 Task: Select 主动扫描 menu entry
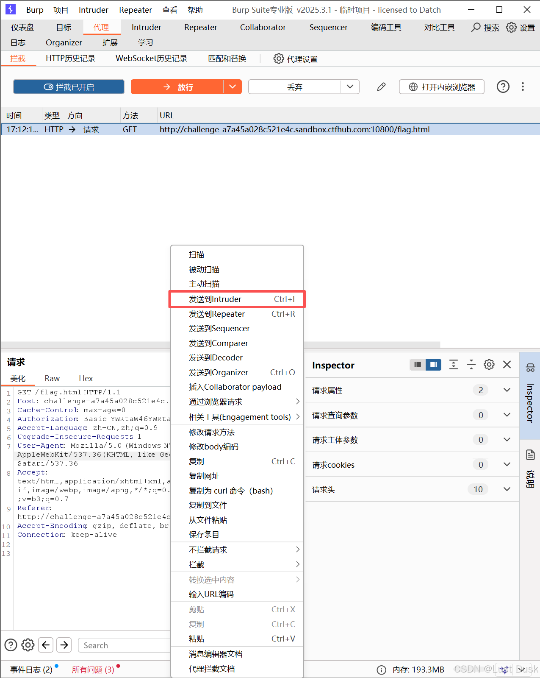tap(237, 284)
